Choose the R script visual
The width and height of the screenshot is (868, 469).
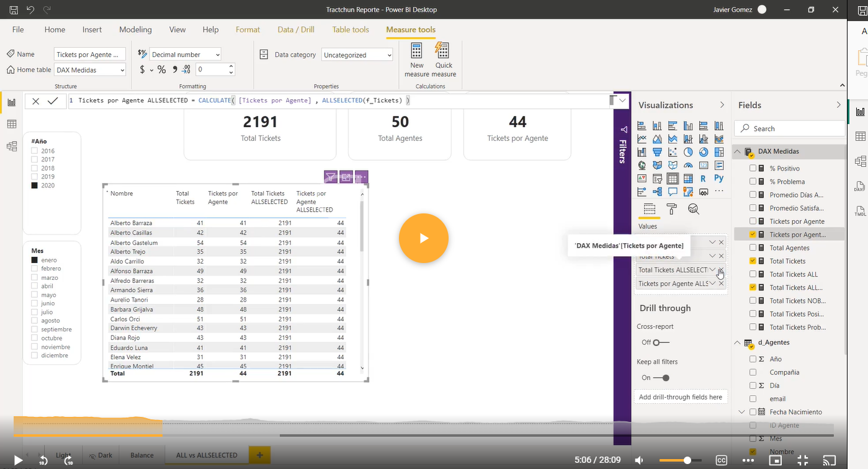(x=704, y=179)
